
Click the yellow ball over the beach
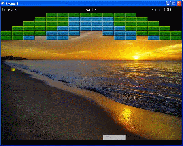click(x=13, y=69)
